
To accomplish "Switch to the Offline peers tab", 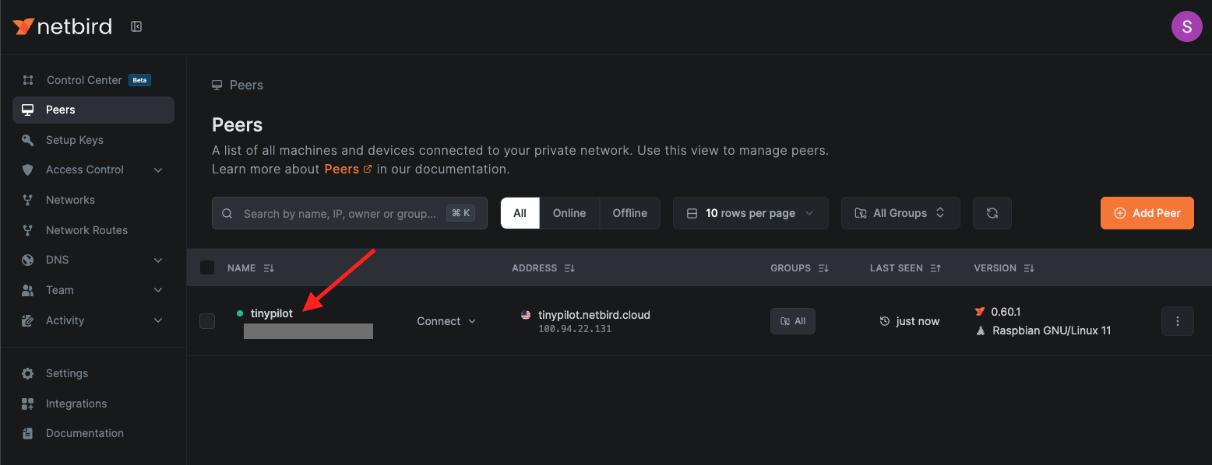I will (x=629, y=212).
